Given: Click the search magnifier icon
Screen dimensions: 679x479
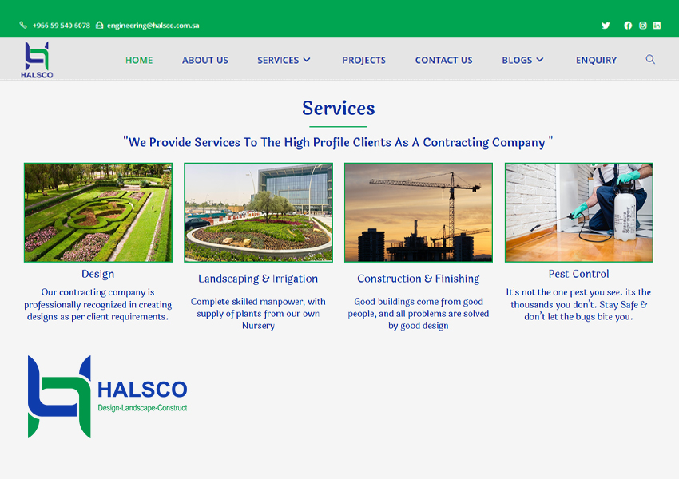Looking at the screenshot, I should [x=650, y=59].
